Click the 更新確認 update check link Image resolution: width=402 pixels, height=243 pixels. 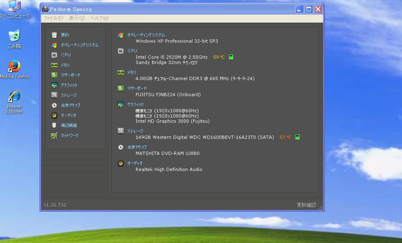pos(306,205)
